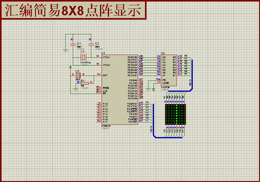Click the AB/BA pin label on U2
Image resolution: width=260 pixels, height=182 pixels.
point(166,83)
